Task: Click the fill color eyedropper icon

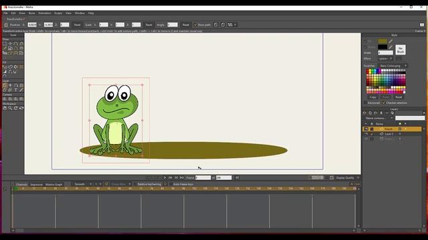Action: [391, 41]
